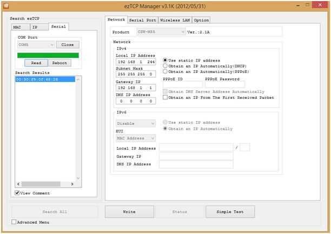The image size is (331, 234).
Task: Click the down arrow of the results vertical scrollbar
Action: click(x=78, y=178)
